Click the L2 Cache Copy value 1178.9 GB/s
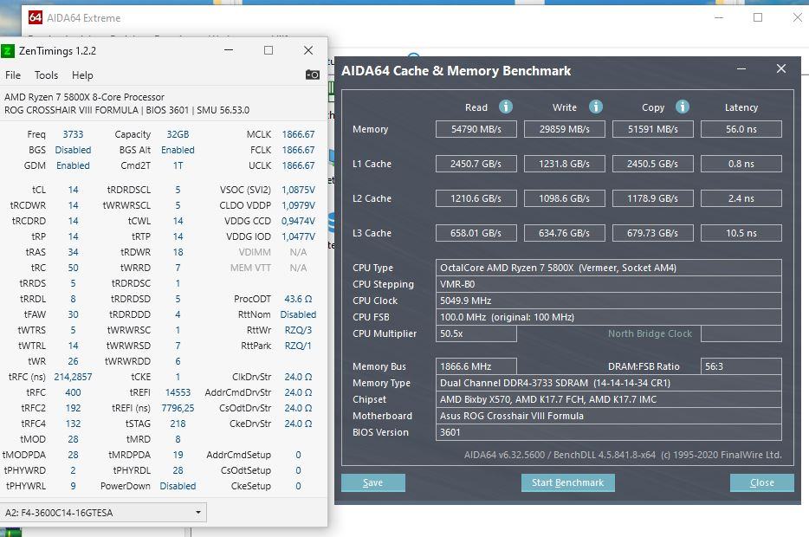This screenshot has width=809, height=537. click(x=653, y=198)
